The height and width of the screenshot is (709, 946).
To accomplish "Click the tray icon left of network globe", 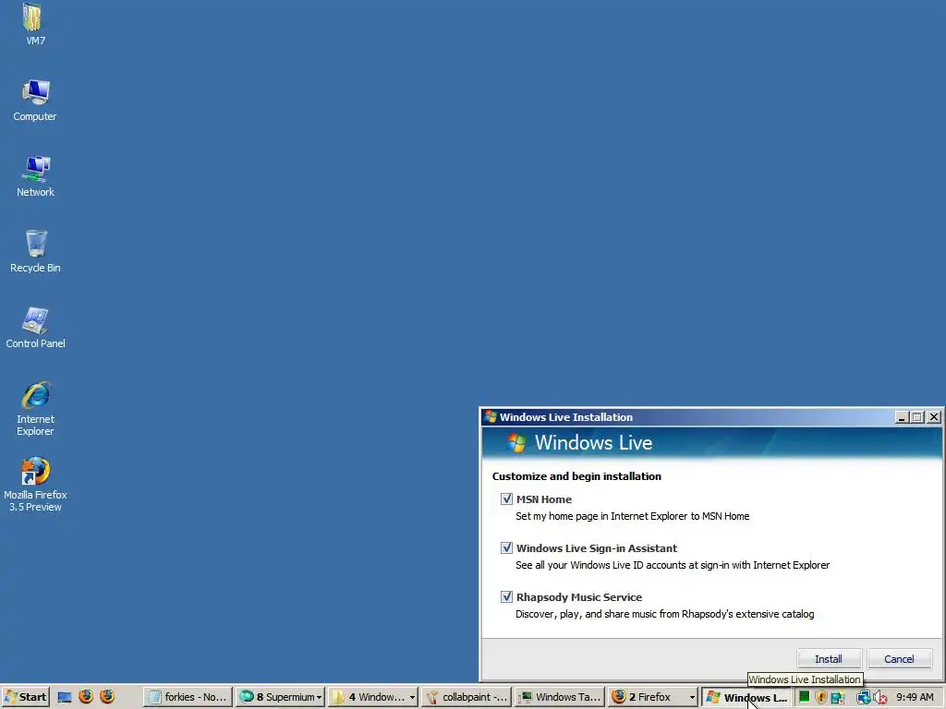I will [x=837, y=698].
